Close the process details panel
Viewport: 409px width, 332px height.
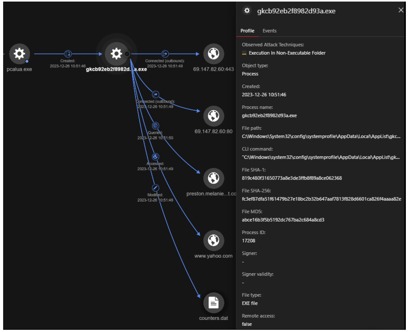click(x=401, y=10)
